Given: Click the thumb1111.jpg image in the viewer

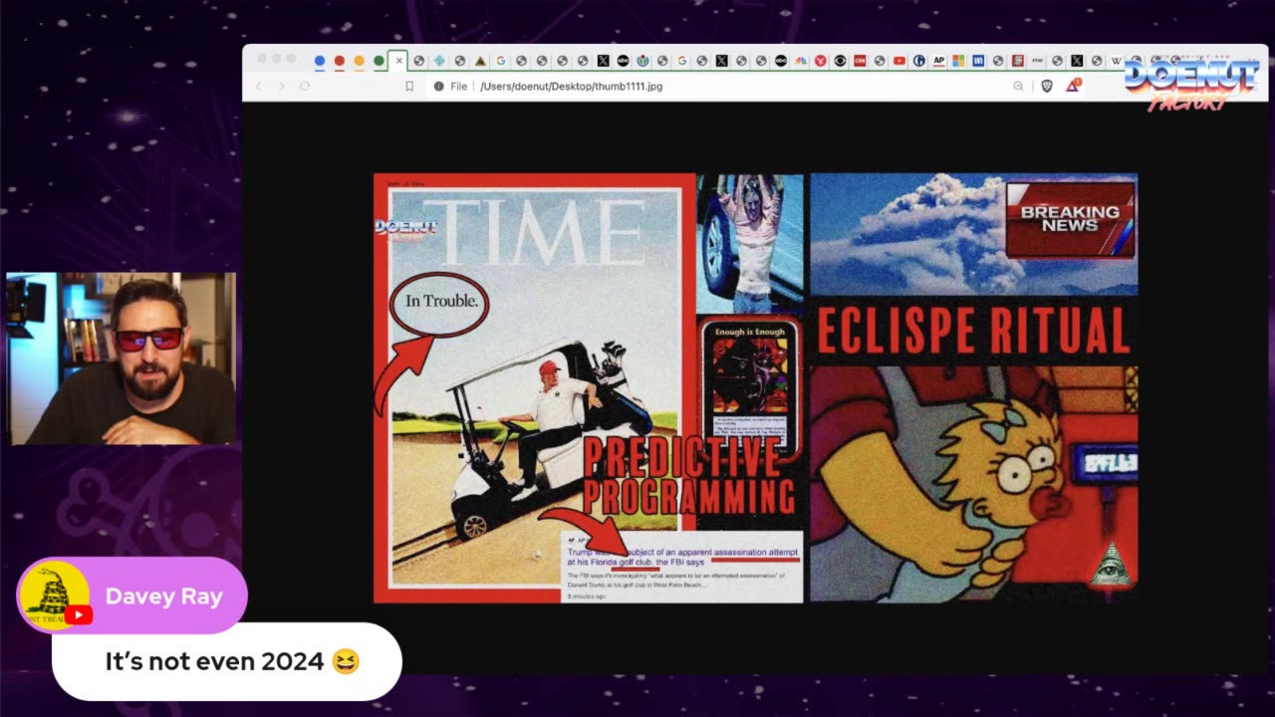Looking at the screenshot, I should (756, 387).
